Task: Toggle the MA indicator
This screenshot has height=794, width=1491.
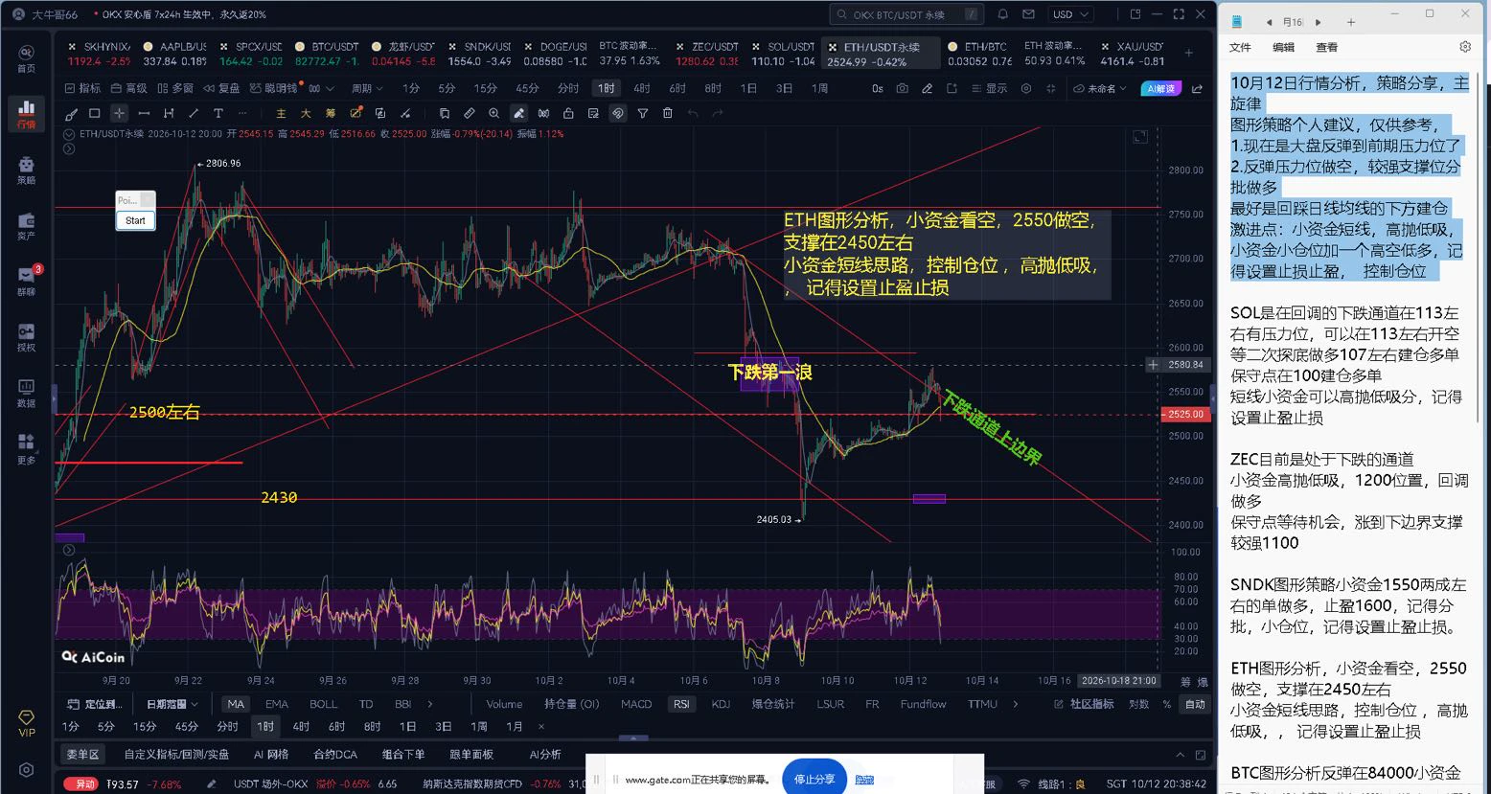Action: (x=235, y=704)
